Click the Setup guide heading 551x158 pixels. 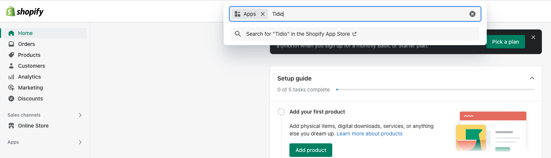(x=294, y=78)
